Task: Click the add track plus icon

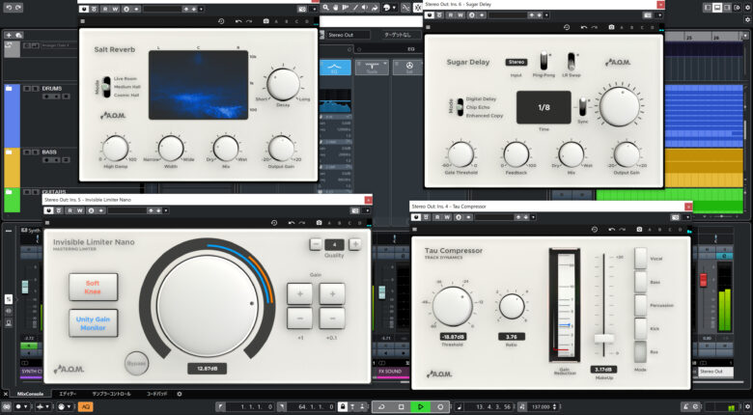Action: coord(9,35)
